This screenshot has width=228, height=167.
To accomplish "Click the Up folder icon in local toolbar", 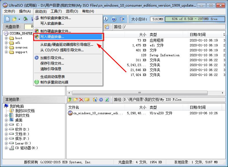I will [x=70, y=99].
